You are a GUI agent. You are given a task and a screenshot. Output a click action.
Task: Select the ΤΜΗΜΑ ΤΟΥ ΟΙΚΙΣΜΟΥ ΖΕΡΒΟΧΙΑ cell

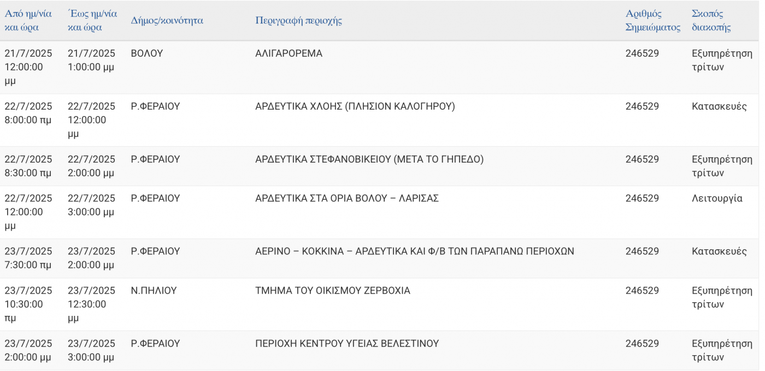(333, 291)
